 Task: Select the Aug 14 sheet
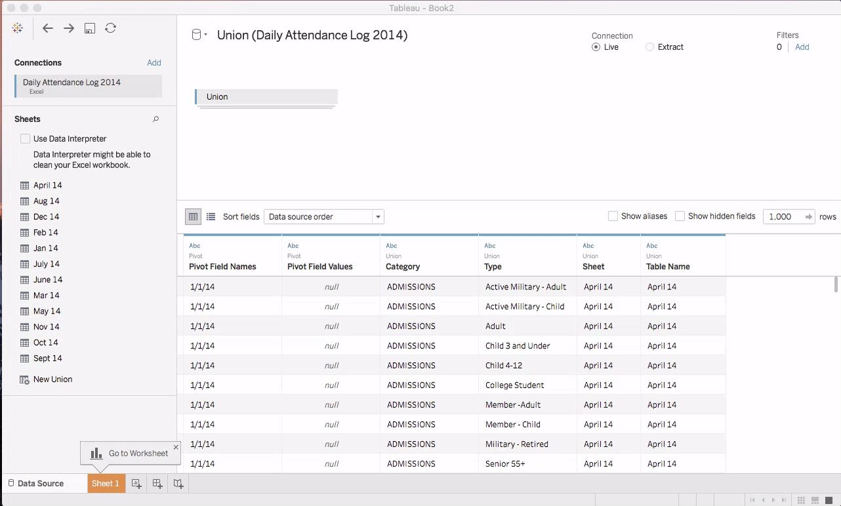[47, 201]
